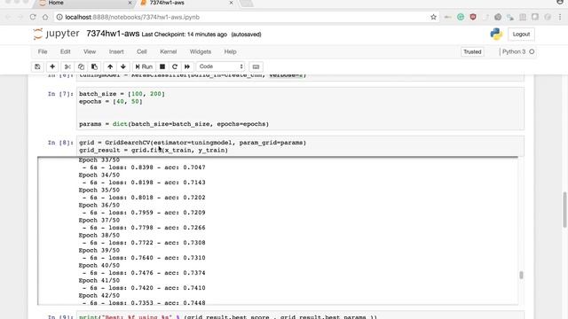Paste cells below icon

coord(94,67)
